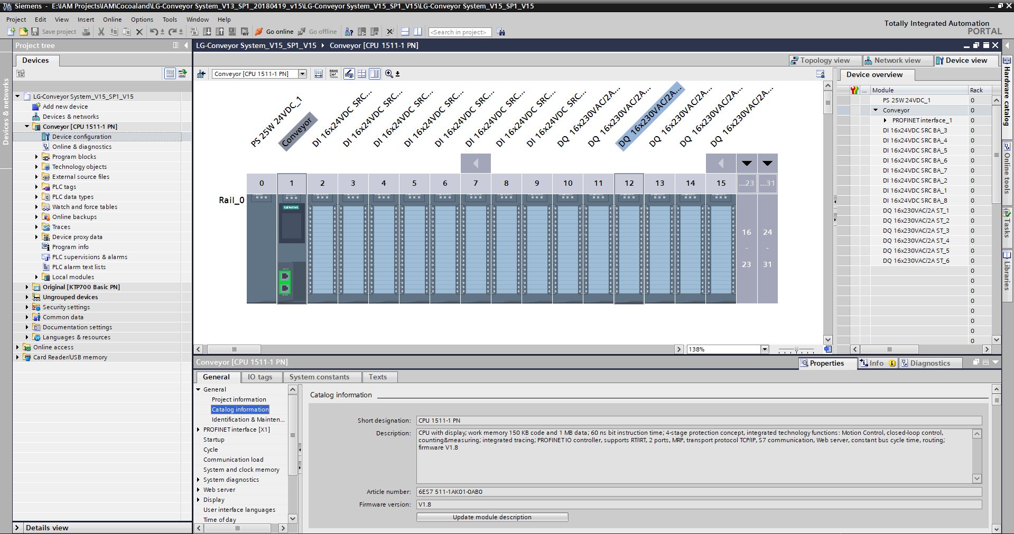Screen dimensions: 1014x534
Task: Click the Print icon in toolbar
Action: tap(86, 32)
